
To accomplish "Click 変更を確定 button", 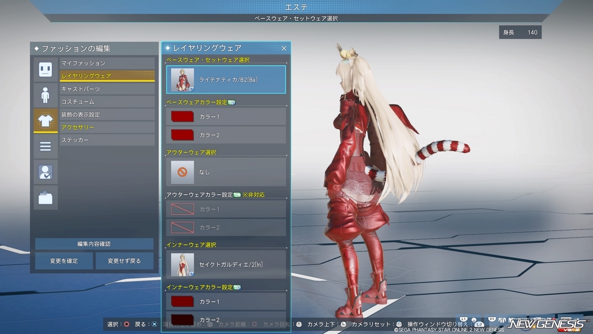I will [64, 261].
